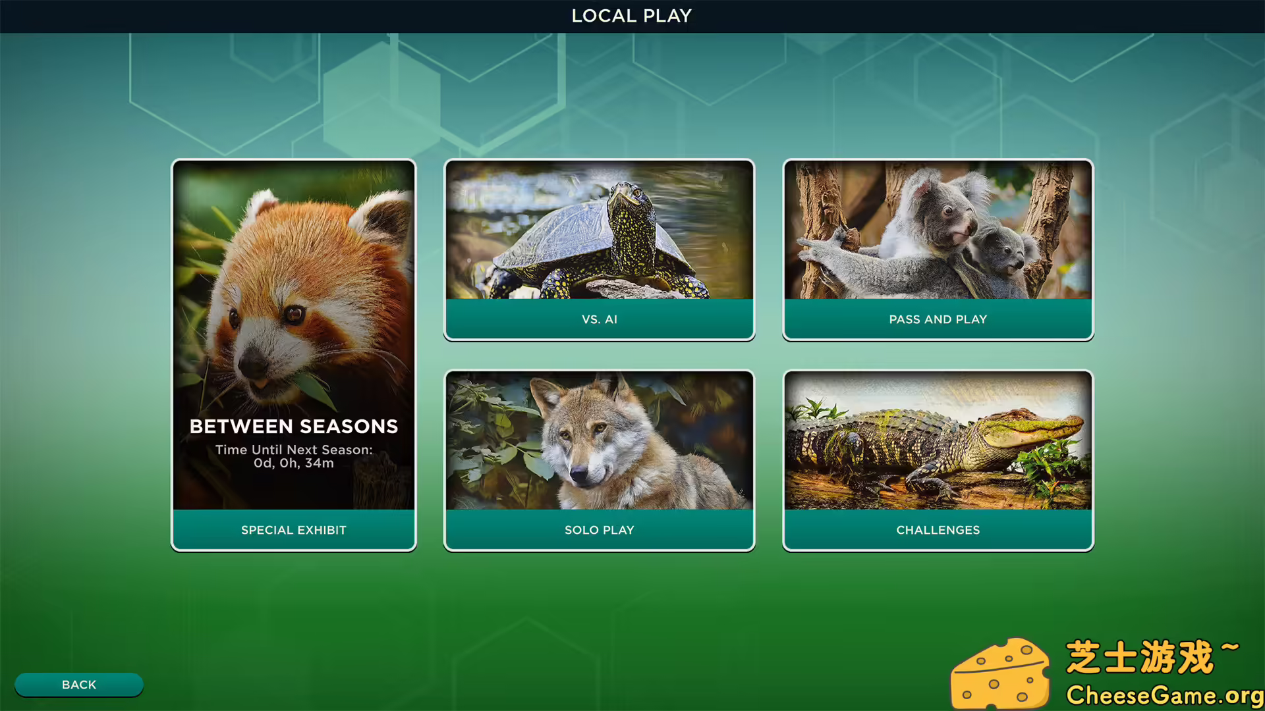Click the wolf Solo Play image

tap(599, 440)
